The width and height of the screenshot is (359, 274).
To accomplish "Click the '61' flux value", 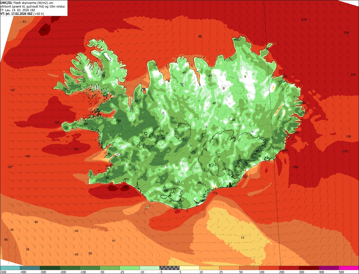I will tap(24, 22).
